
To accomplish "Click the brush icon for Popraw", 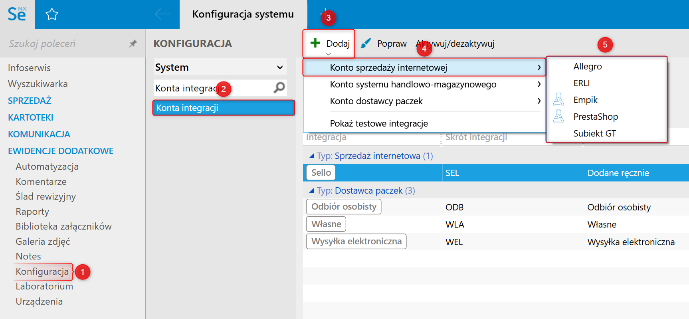I will click(x=366, y=44).
